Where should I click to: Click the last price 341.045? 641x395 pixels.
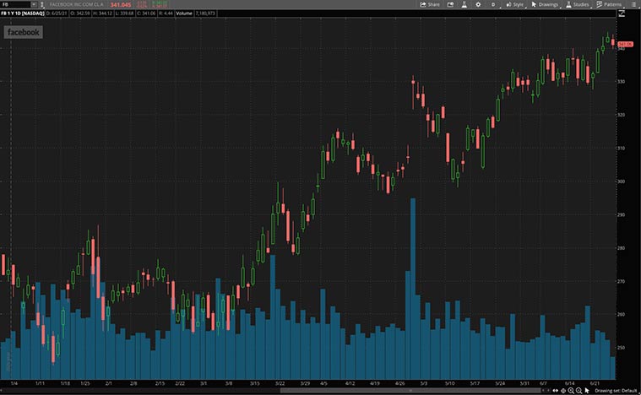click(x=121, y=4)
